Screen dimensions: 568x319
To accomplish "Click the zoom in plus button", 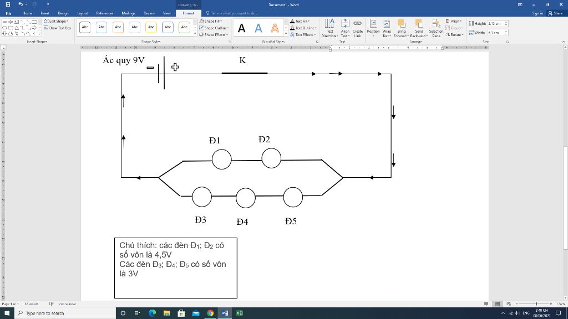I will pos(551,304).
